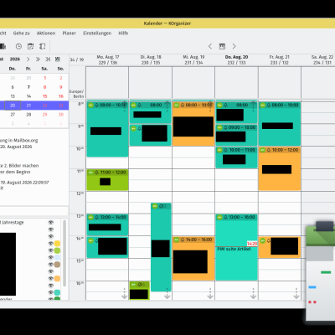Select the year 2026 in the mini calendar header
This screenshot has width=335, height=335.
coord(15,59)
